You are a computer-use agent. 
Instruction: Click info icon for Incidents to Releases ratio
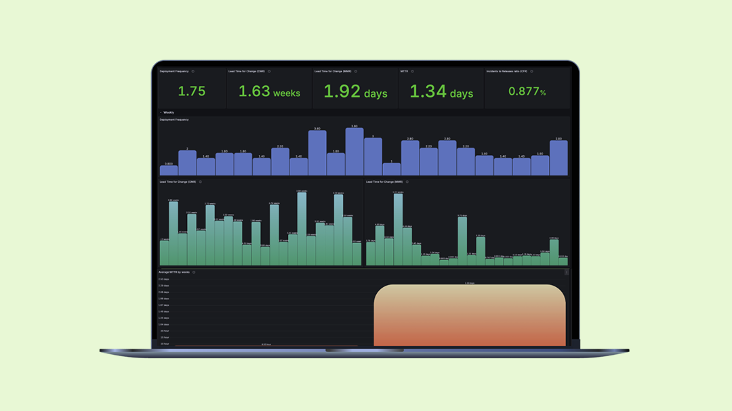[x=531, y=71]
